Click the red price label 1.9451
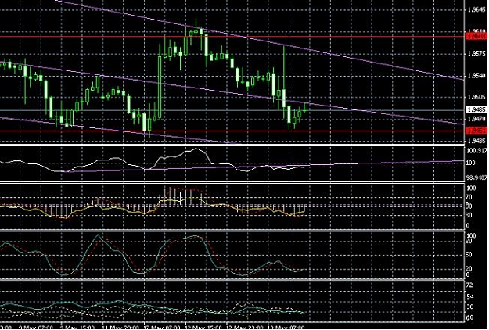Screen dimensions: 489x330 pyautogui.click(x=476, y=131)
